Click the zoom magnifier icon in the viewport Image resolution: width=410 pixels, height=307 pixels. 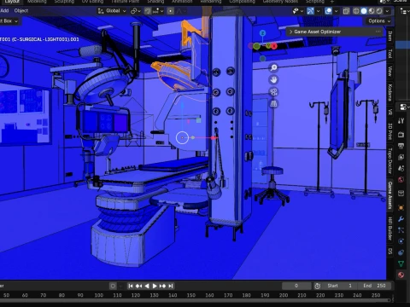[x=273, y=67]
